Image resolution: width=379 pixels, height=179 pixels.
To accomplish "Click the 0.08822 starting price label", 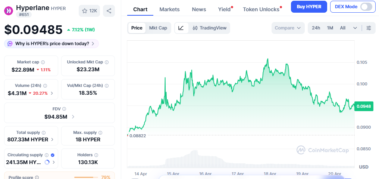I will (138, 136).
